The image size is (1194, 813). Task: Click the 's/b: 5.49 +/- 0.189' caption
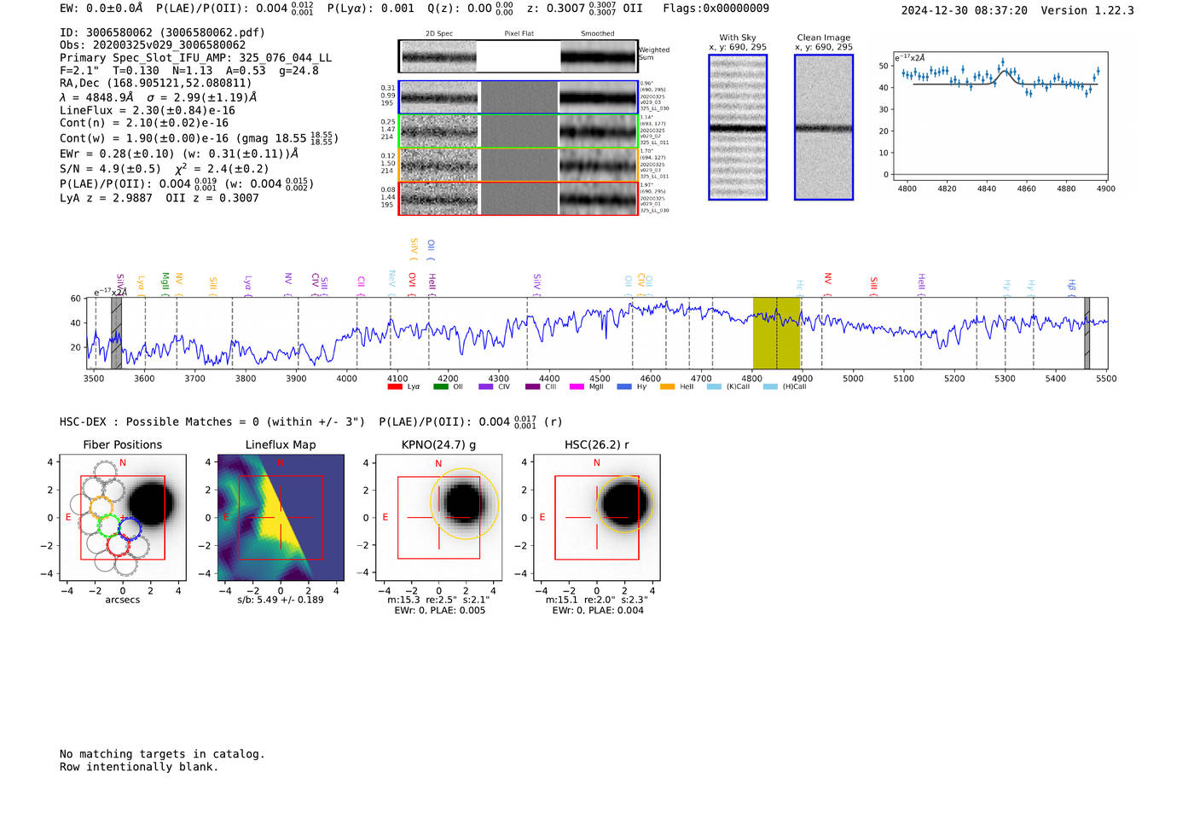tap(281, 600)
